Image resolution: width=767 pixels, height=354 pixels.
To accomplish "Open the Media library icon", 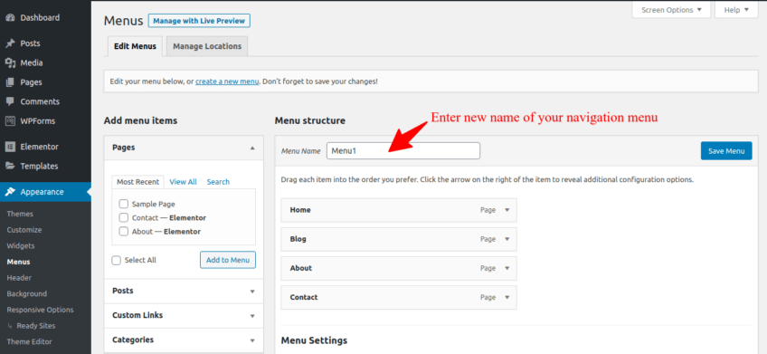I will [x=10, y=63].
